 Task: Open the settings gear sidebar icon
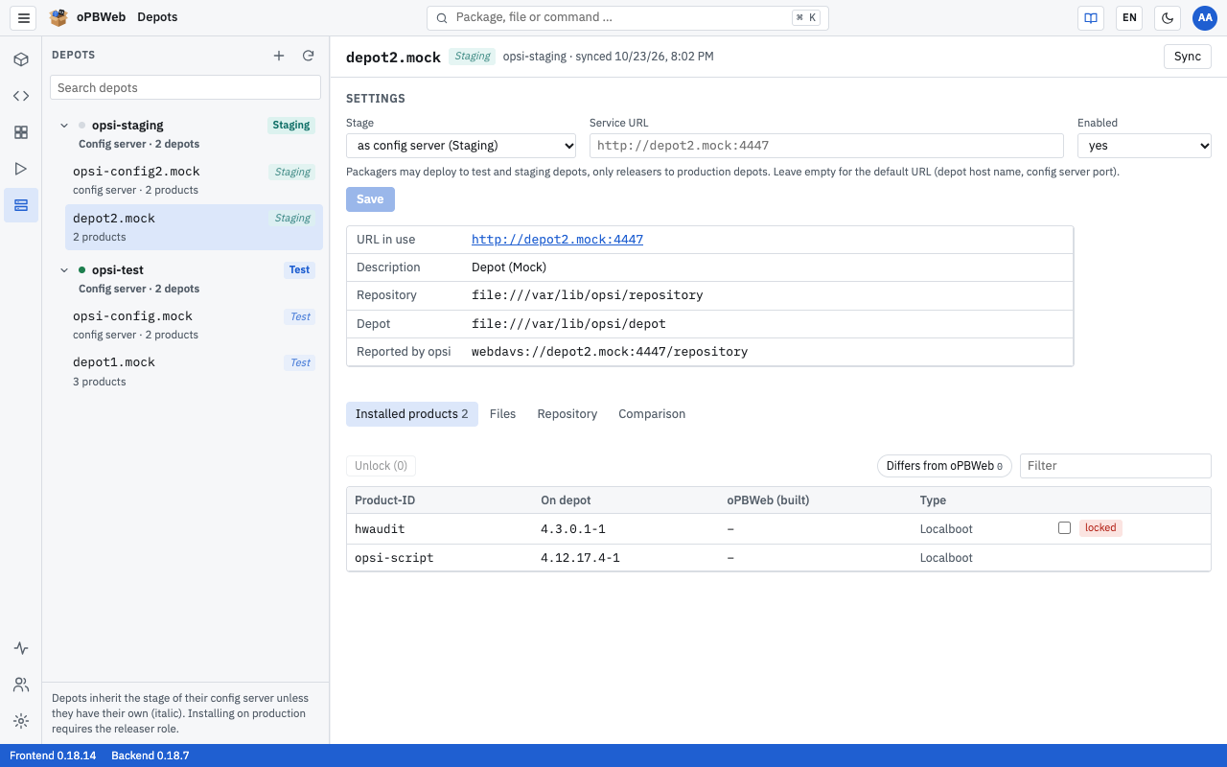21,721
